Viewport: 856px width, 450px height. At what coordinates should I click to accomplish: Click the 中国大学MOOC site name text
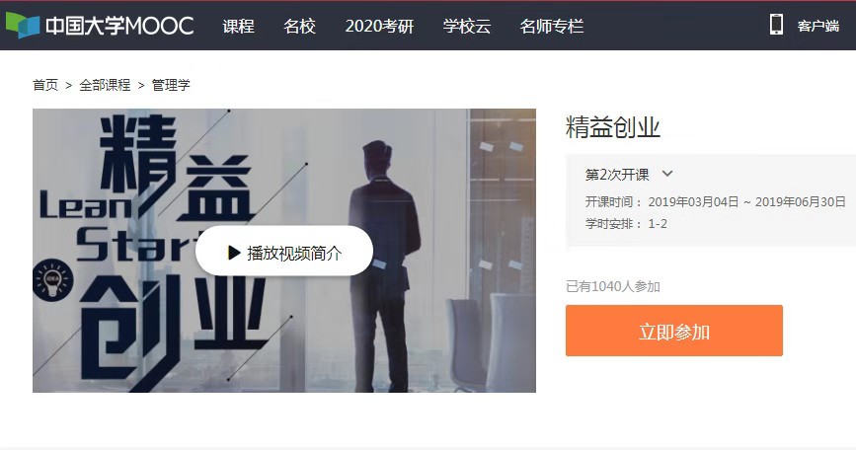pos(119,26)
